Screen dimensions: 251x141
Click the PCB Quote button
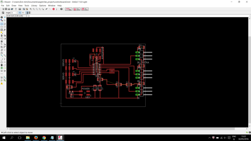click(77, 9)
